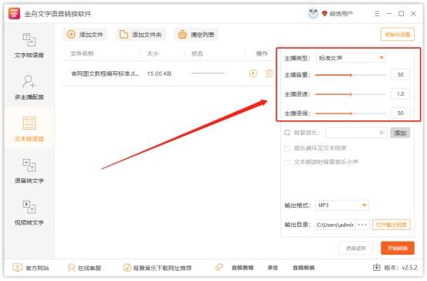Toggle the 音乐循环至文本结束 checkbox
This screenshot has width=427, height=281.
287,148
